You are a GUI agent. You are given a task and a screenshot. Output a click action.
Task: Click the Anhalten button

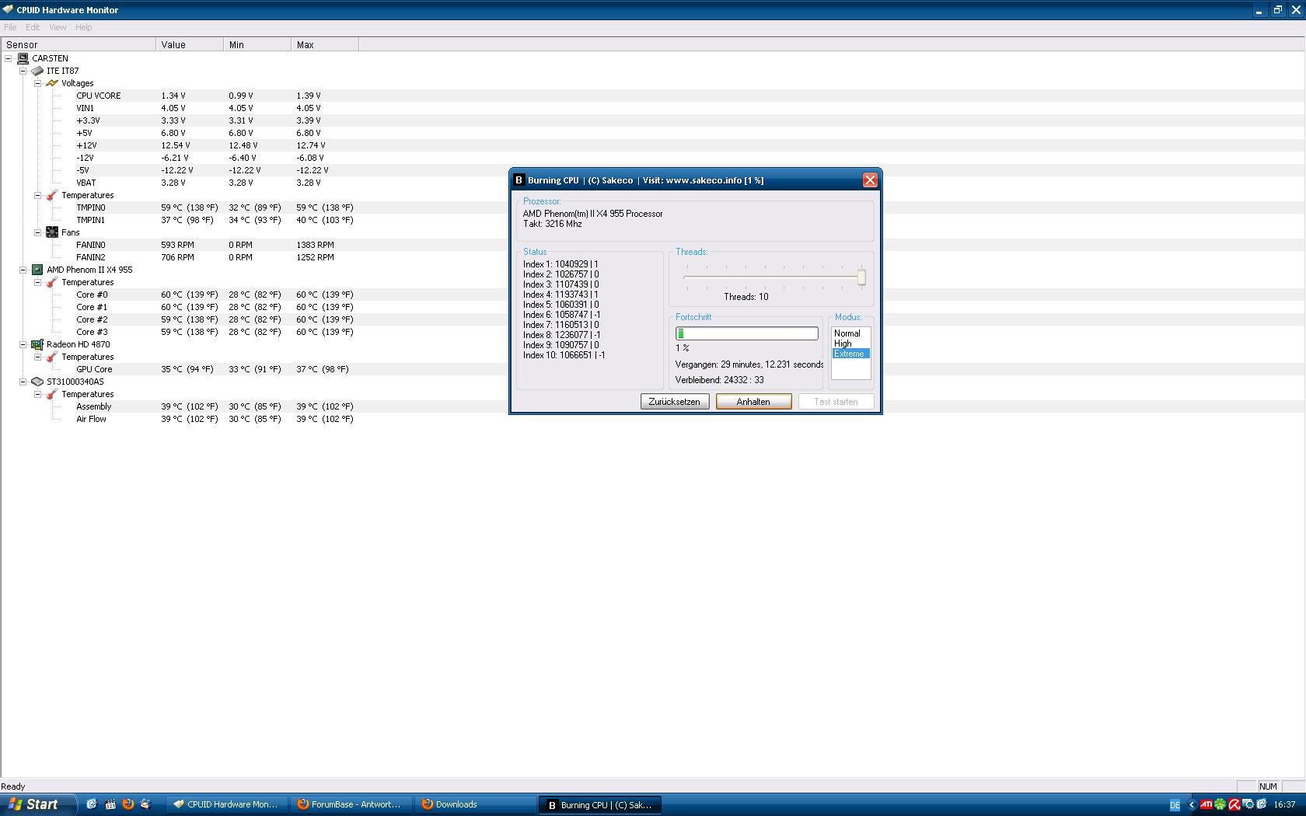tap(753, 402)
